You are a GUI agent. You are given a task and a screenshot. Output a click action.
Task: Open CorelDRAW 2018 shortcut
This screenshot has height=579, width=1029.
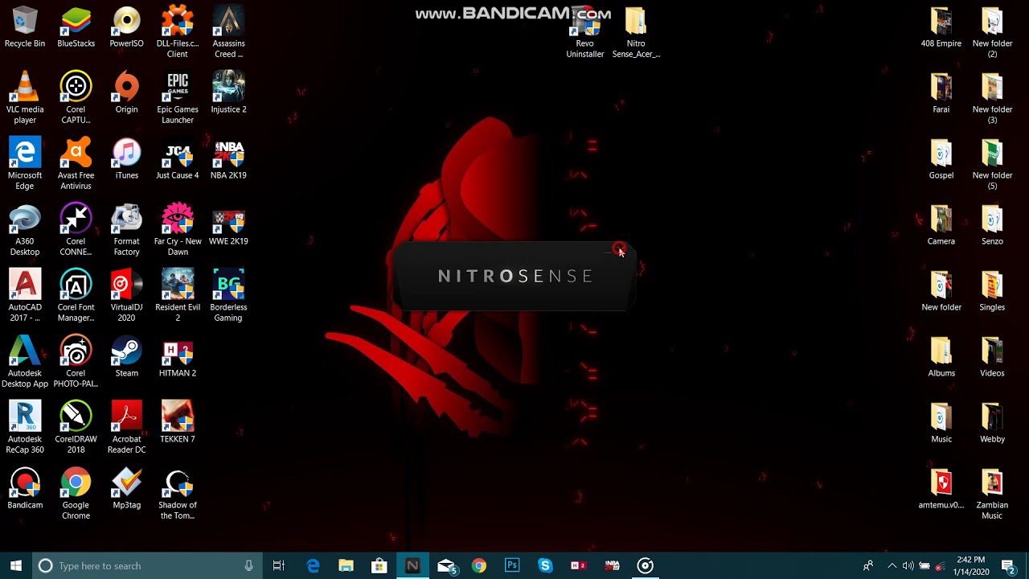point(76,428)
